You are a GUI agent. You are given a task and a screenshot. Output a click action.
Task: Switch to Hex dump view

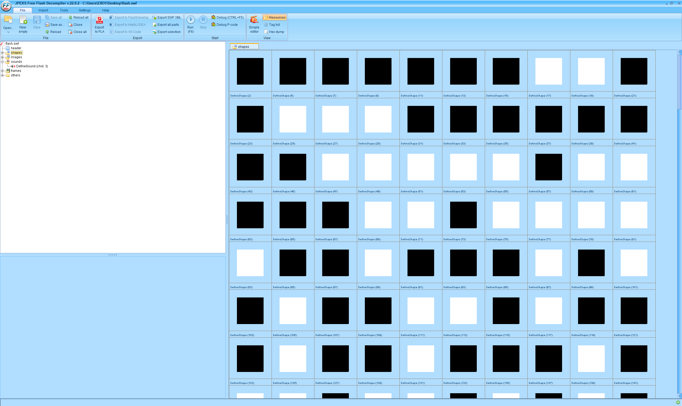pos(274,32)
